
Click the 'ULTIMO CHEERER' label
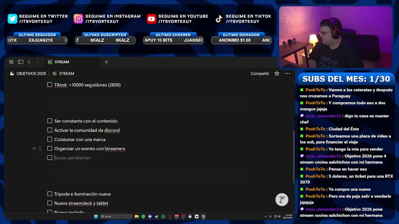(x=173, y=35)
